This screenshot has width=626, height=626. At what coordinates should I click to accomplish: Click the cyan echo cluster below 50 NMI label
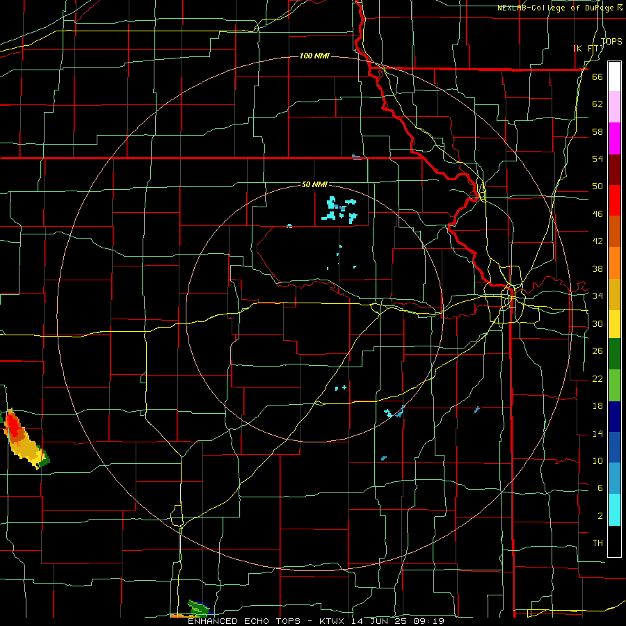[x=339, y=209]
